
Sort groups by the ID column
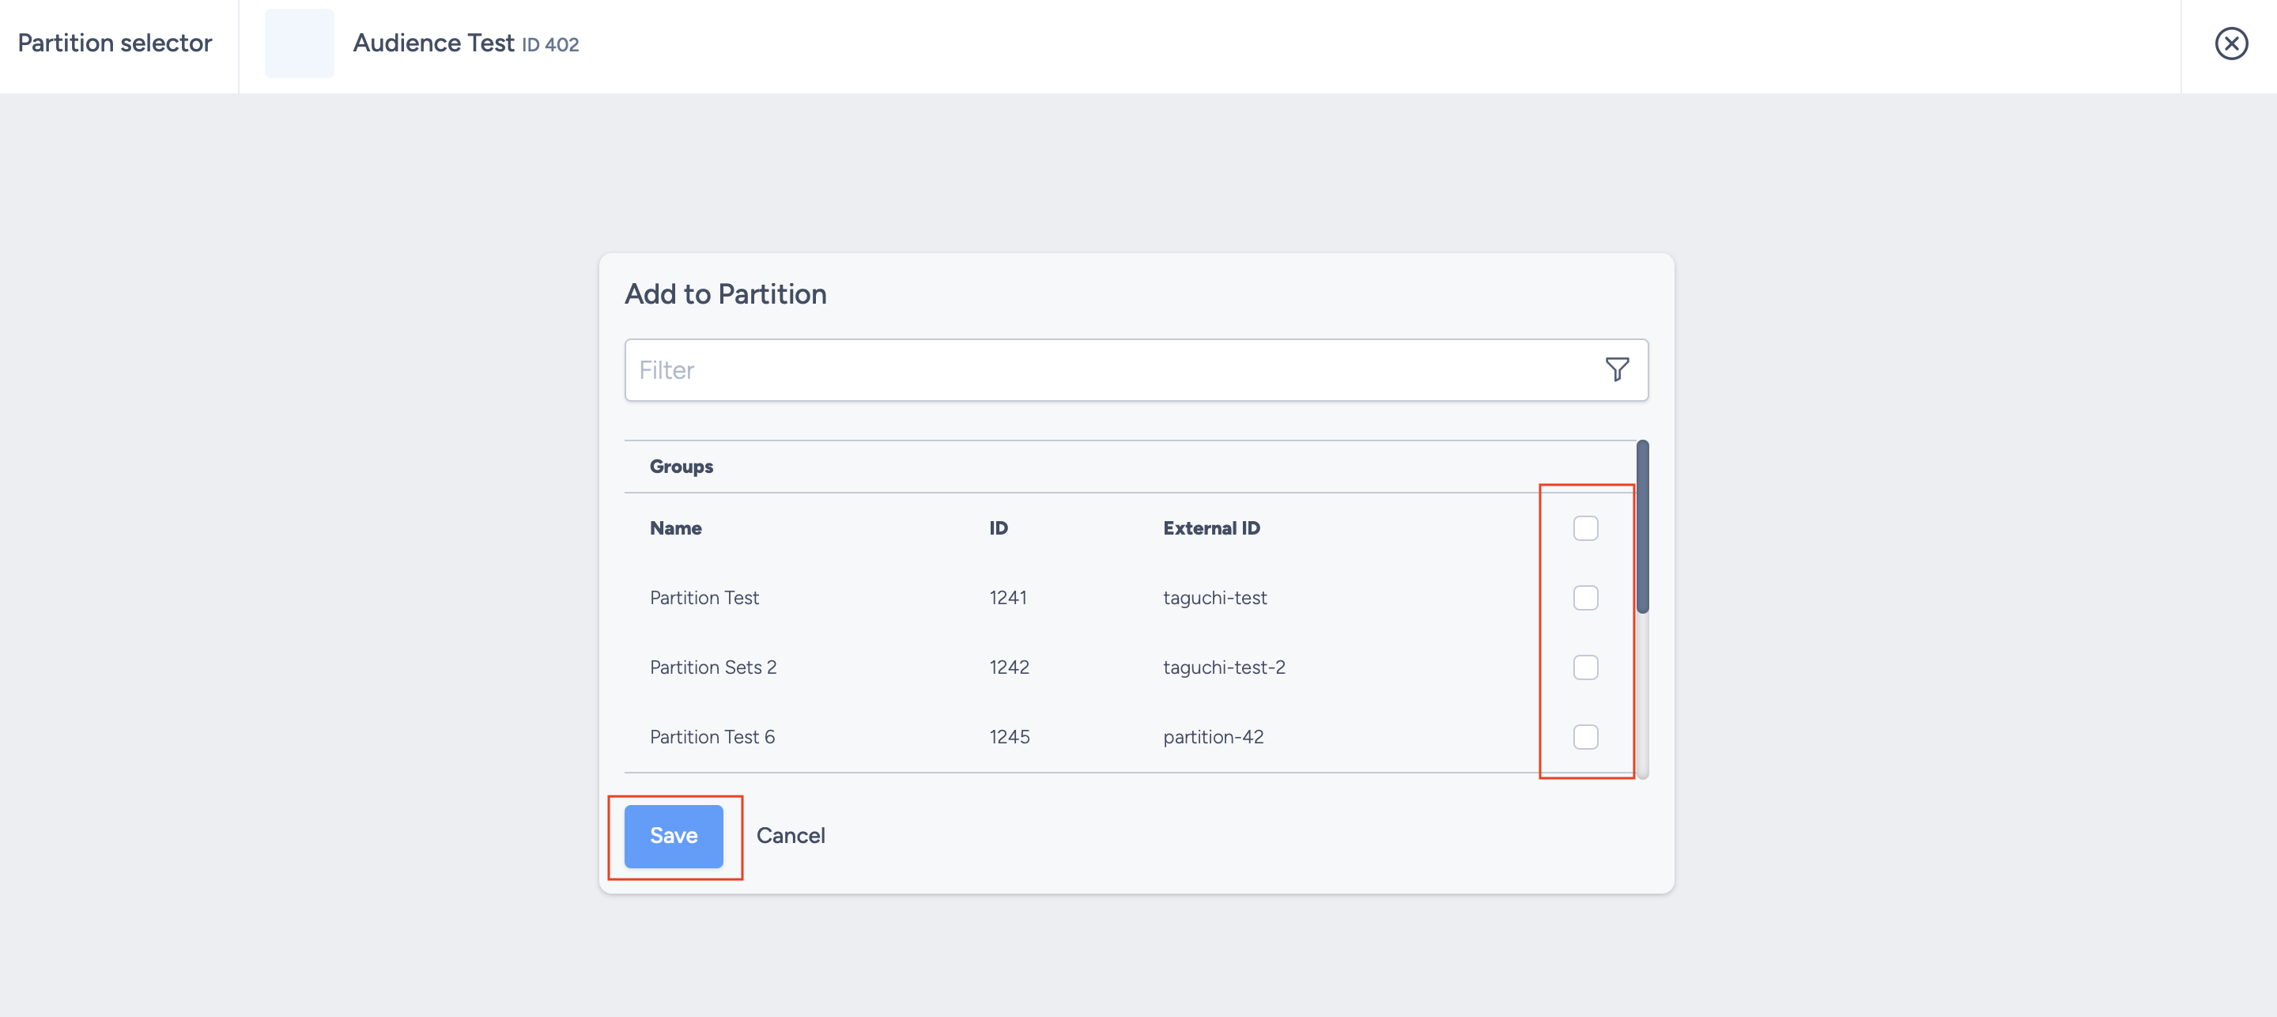click(x=998, y=528)
